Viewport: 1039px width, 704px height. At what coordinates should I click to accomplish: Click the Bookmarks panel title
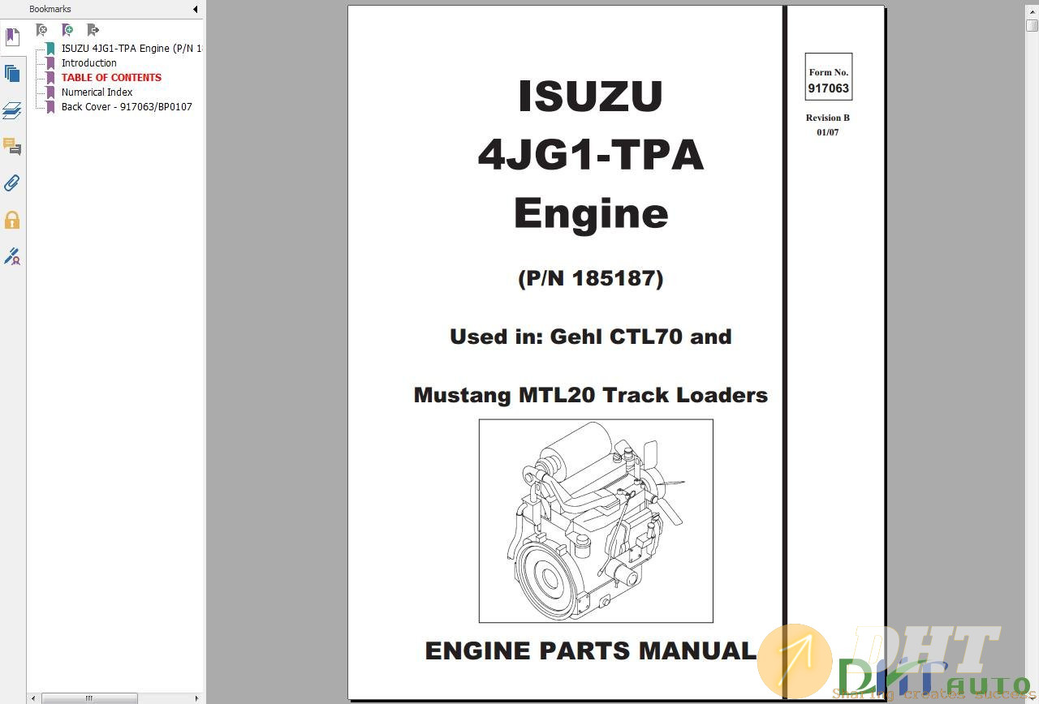tap(50, 9)
